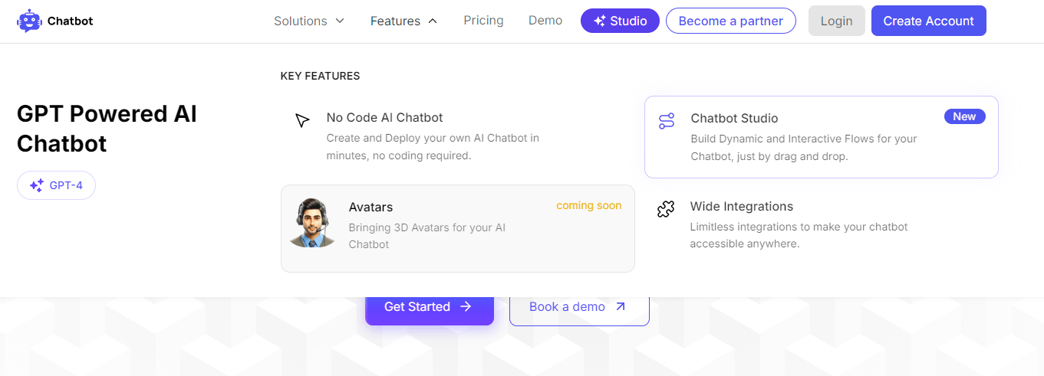Click the puzzle piece Wide Integrations icon

(666, 209)
